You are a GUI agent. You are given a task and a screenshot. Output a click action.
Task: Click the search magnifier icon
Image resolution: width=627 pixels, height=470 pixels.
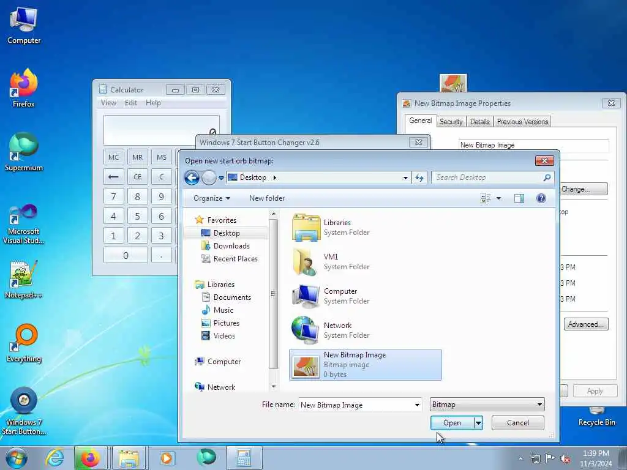(x=547, y=177)
